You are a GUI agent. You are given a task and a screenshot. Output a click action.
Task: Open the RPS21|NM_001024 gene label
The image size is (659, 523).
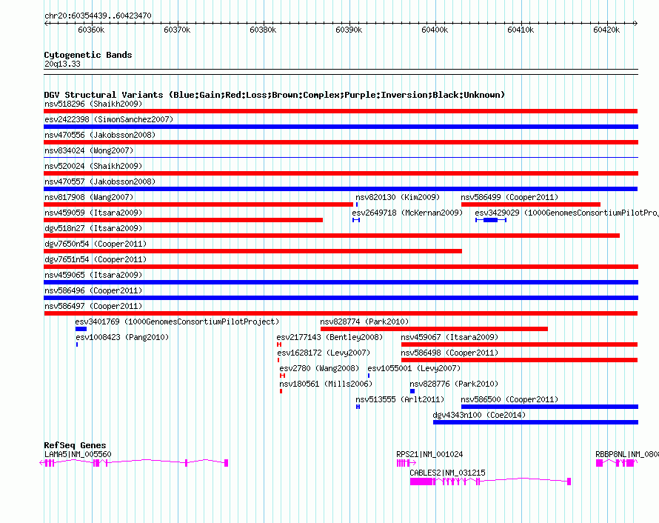[429, 454]
